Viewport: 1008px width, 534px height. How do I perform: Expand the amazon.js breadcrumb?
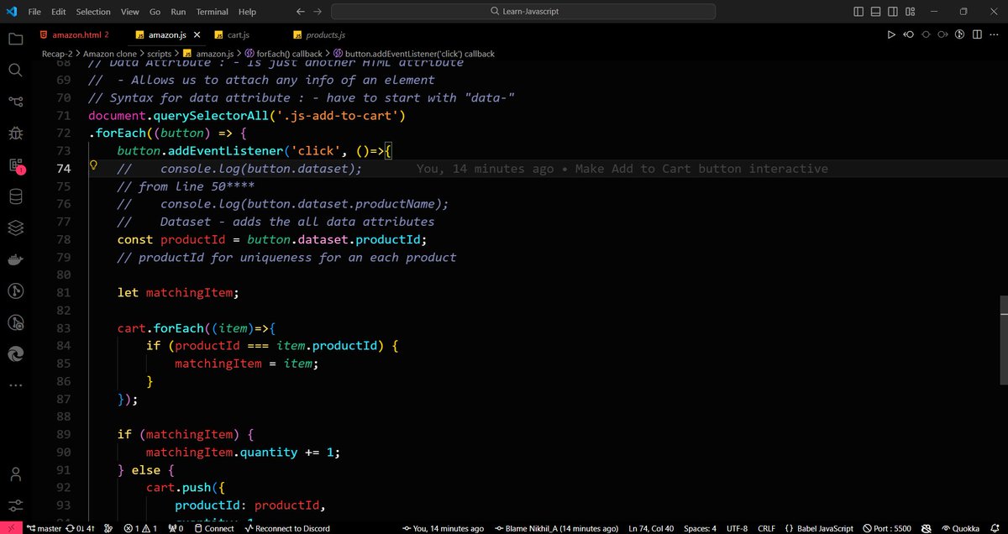pos(210,54)
